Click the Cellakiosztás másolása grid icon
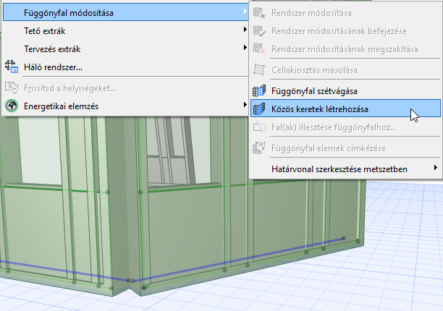Image resolution: width=443 pixels, height=311 pixels. 259,69
